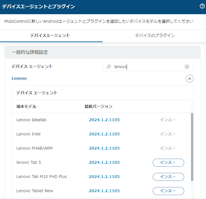Click disabled install for Lenovo Intel

[x=168, y=134]
